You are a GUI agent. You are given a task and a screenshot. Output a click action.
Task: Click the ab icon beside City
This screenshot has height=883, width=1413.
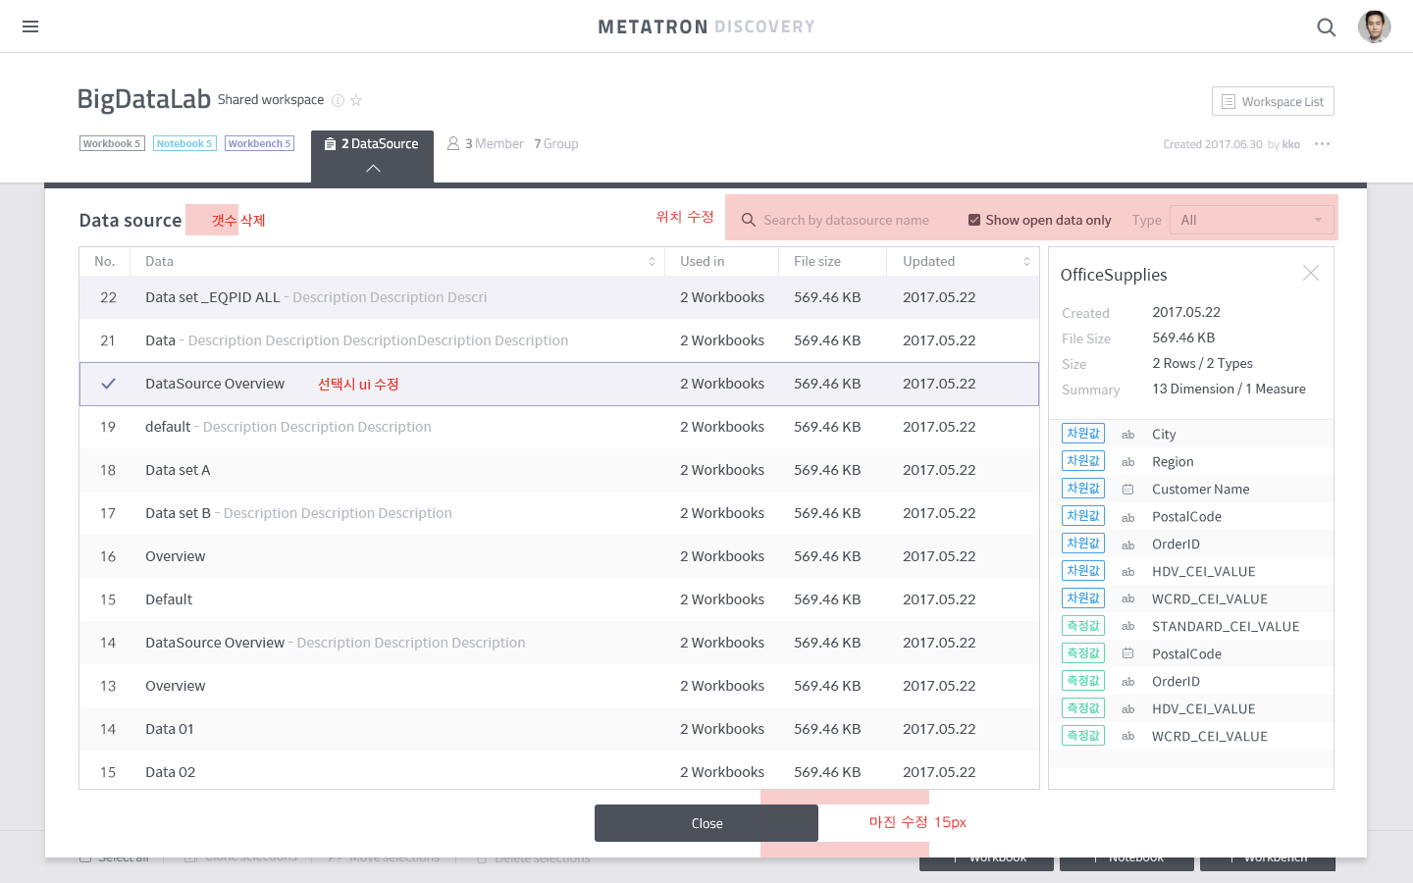click(1128, 435)
